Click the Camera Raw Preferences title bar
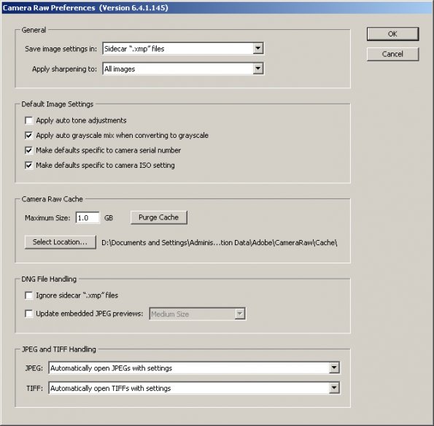Image resolution: width=434 pixels, height=426 pixels. 217,7
